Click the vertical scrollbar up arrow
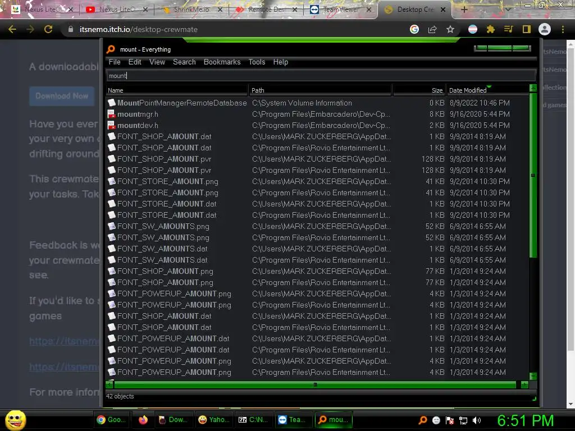 pos(533,88)
